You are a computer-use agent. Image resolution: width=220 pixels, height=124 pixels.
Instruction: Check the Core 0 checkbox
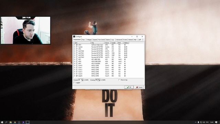[x=77, y=65]
